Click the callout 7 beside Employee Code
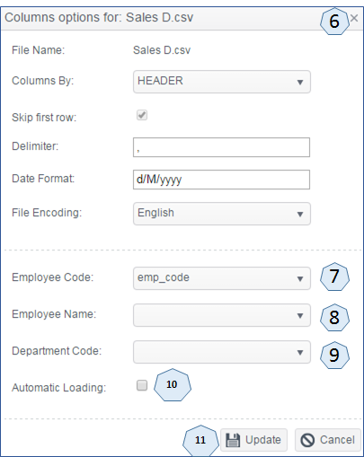Screen dimensions: 364x457 point(334,277)
